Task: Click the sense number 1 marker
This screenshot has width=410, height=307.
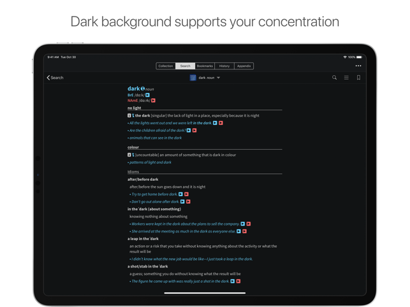Action: point(129,115)
